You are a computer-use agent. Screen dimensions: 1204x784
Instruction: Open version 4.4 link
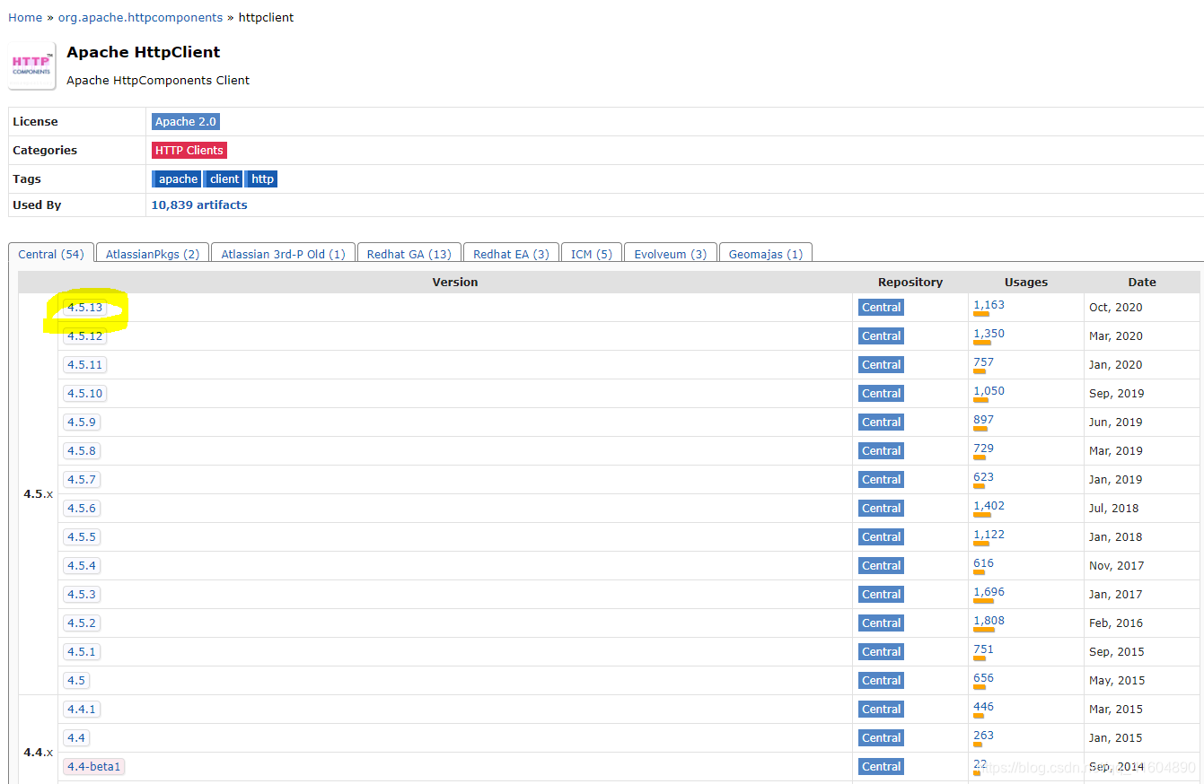pyautogui.click(x=75, y=738)
